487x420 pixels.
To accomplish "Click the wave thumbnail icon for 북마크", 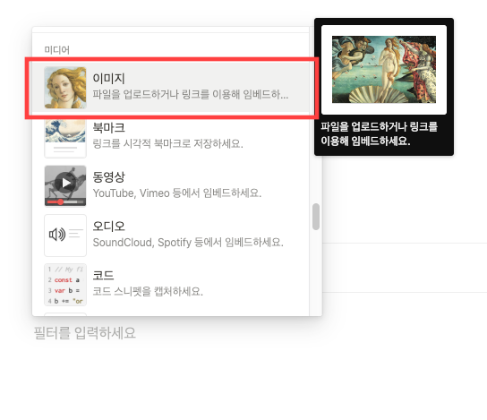I will pos(65,137).
